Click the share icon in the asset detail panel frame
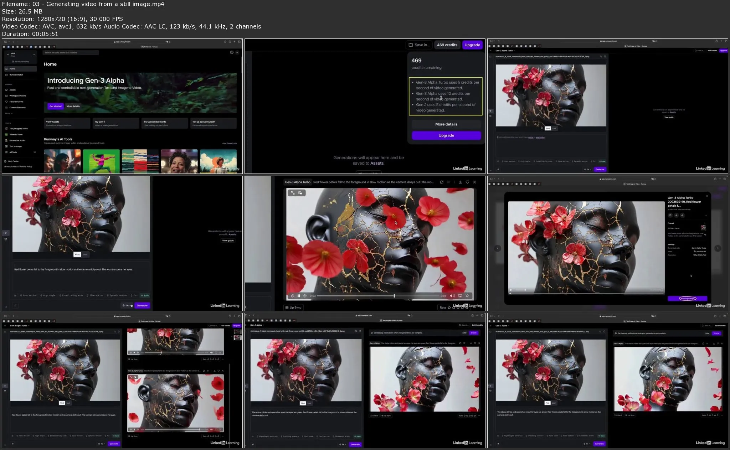730x450 pixels. (682, 215)
